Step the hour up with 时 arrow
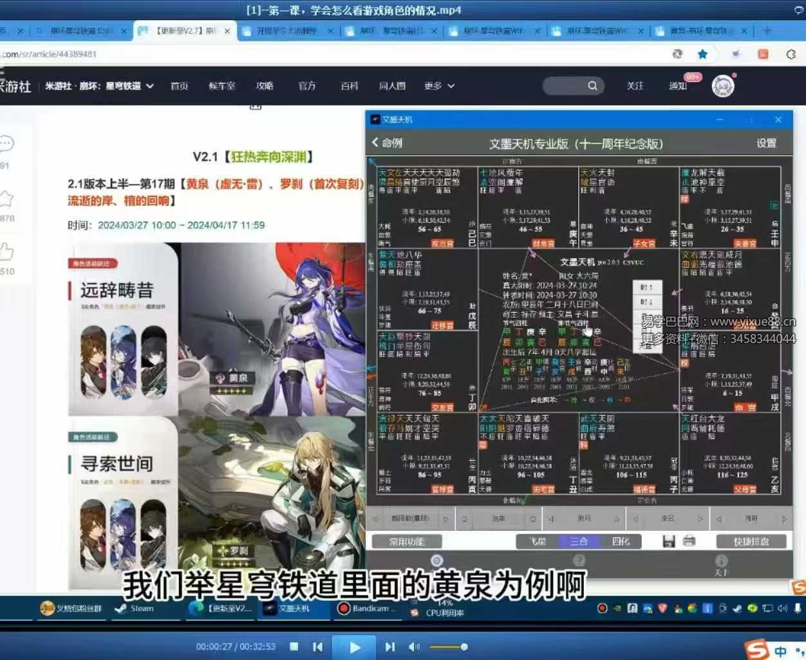This screenshot has width=806, height=660. (648, 288)
